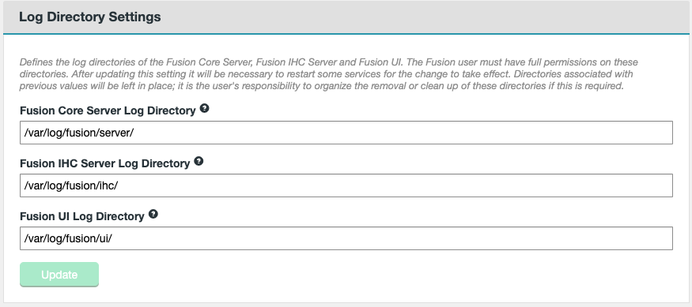
Task: Click the Update button
Action: tap(59, 275)
